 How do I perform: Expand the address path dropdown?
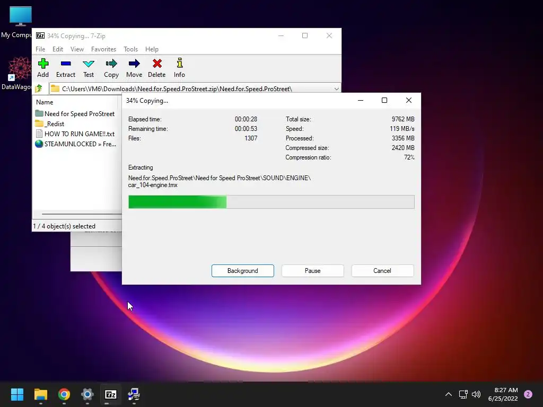(x=336, y=89)
